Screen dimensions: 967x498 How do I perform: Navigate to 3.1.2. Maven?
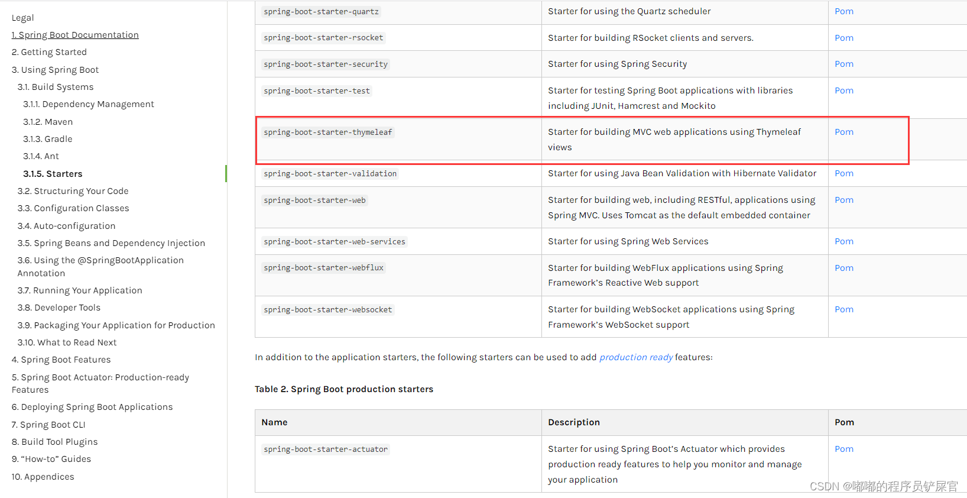48,122
